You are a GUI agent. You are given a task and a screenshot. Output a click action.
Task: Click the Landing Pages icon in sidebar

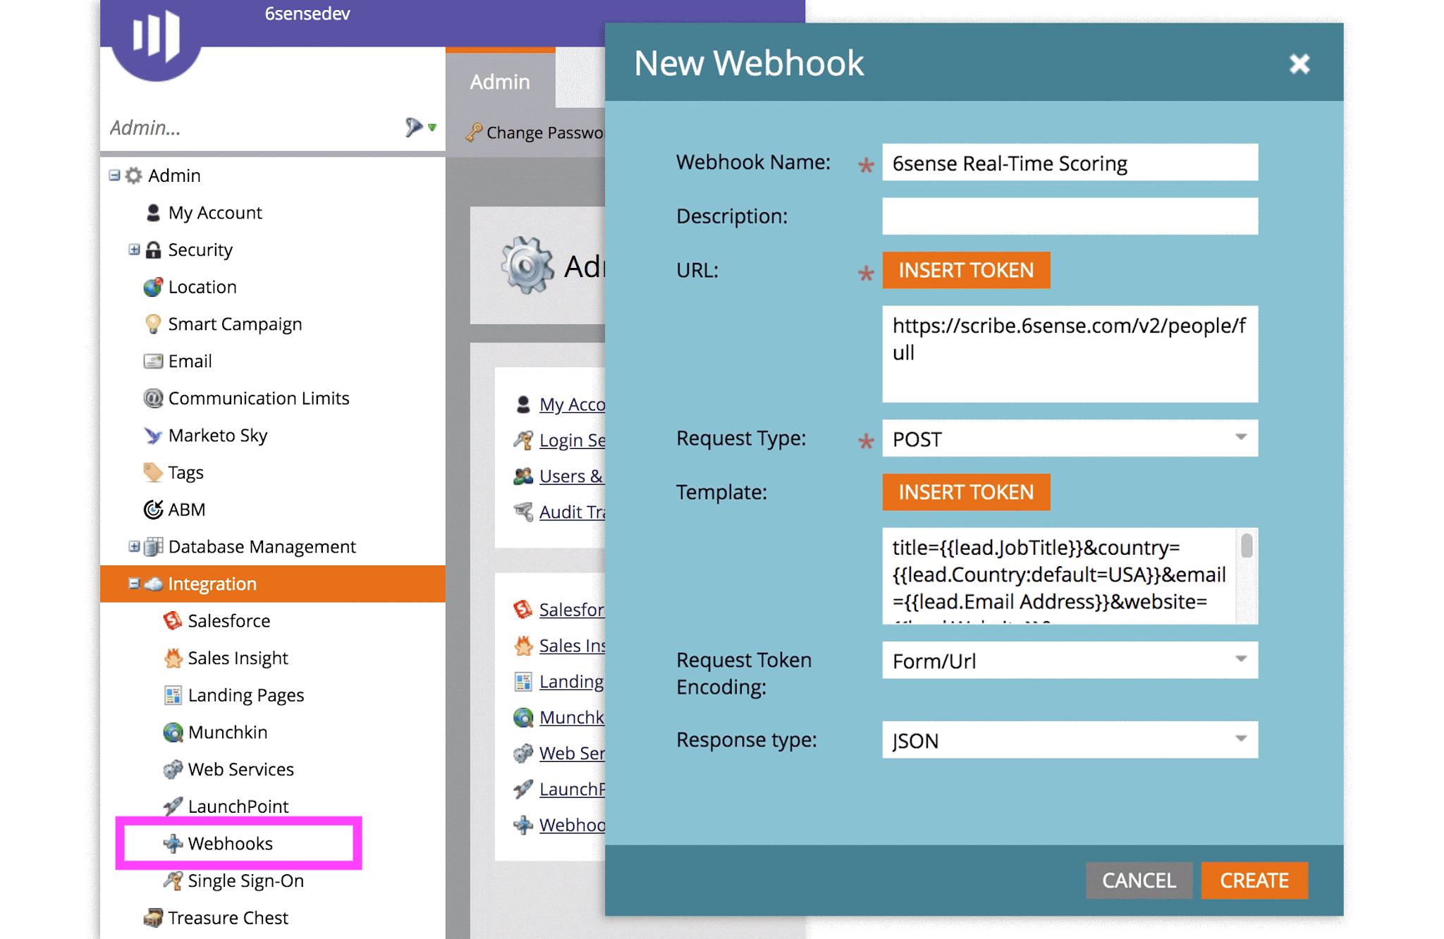[173, 695]
